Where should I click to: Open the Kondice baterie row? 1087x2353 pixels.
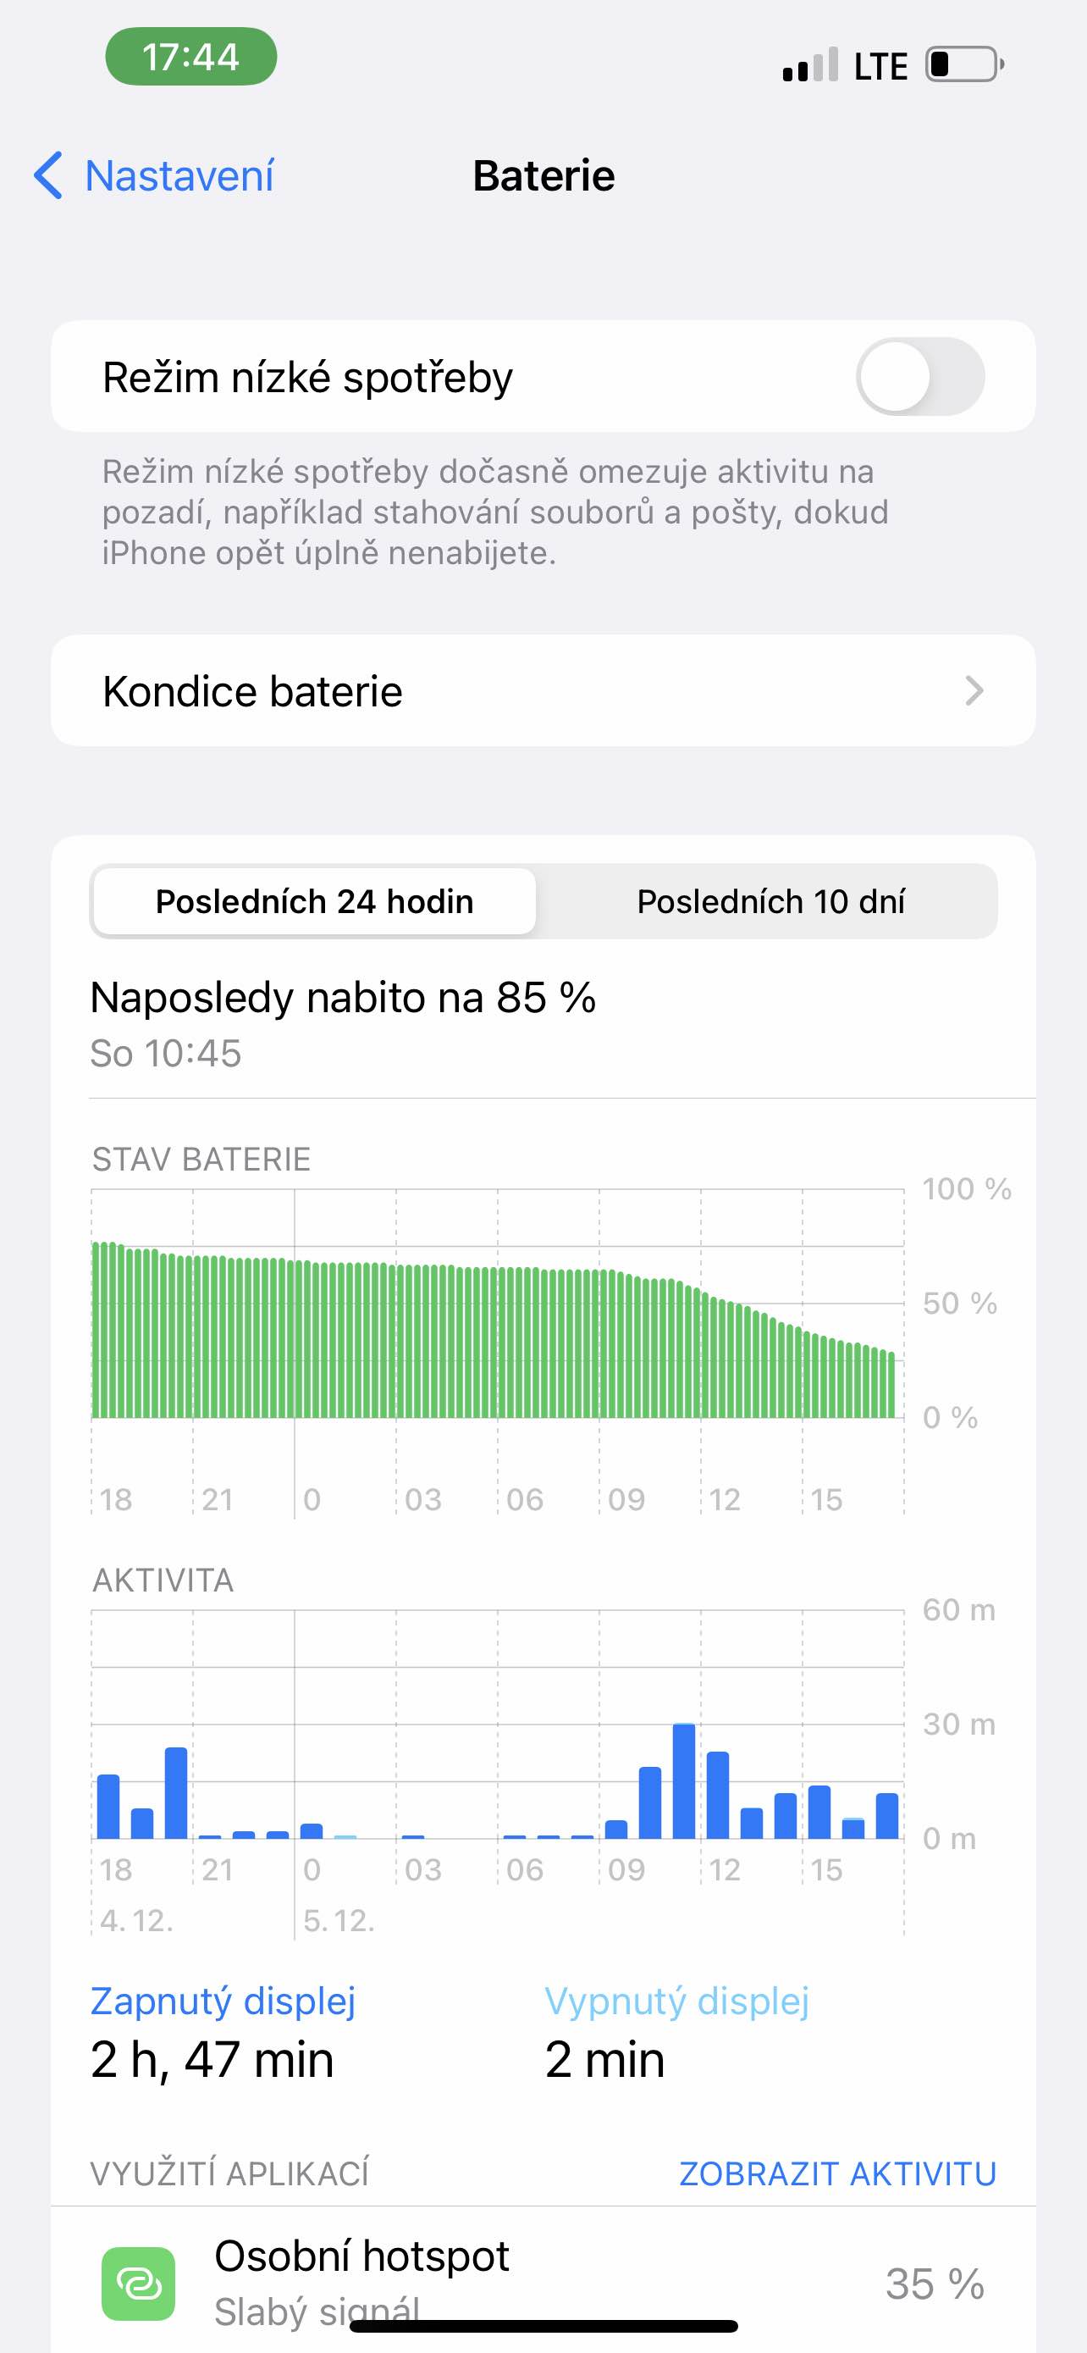(543, 690)
